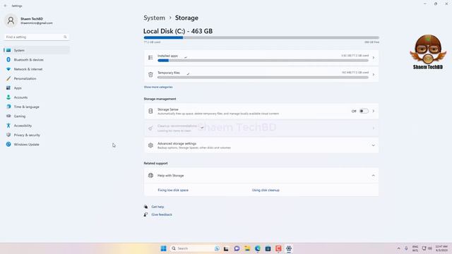The height and width of the screenshot is (254, 452).
Task: Expand Advanced storage settings dropdown arrow
Action: tap(374, 145)
